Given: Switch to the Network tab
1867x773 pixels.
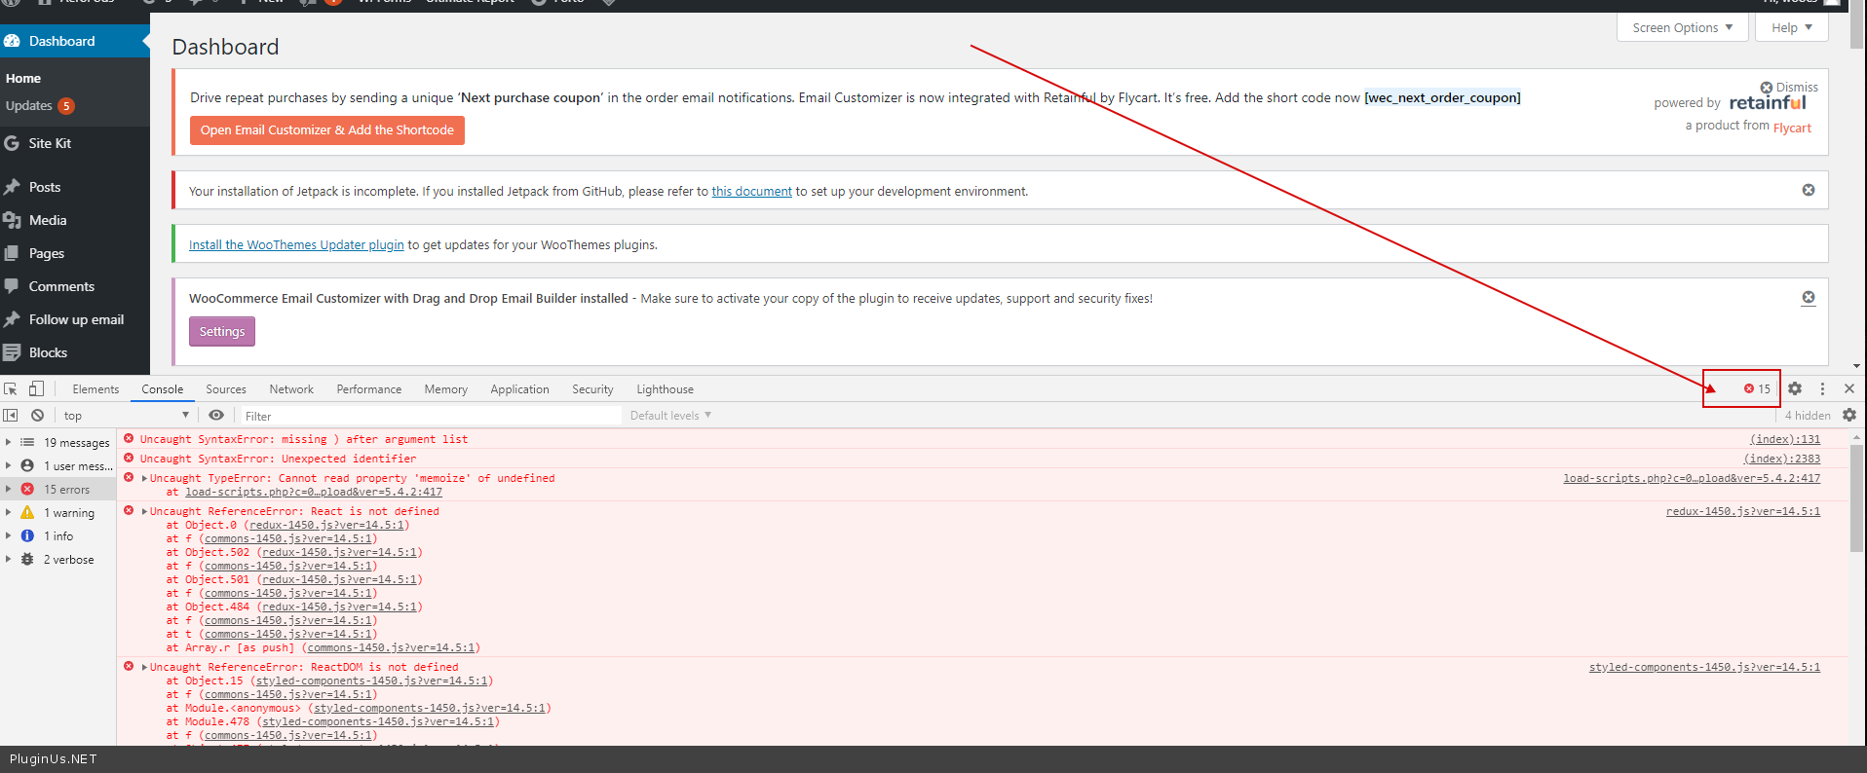Looking at the screenshot, I should [x=291, y=389].
